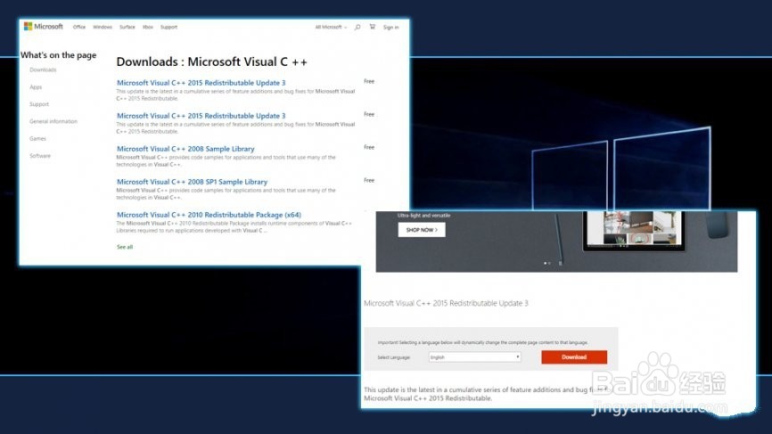Viewport: 772px width, 434px height.
Task: Jump to Downloads in sidebar
Action: (x=43, y=70)
